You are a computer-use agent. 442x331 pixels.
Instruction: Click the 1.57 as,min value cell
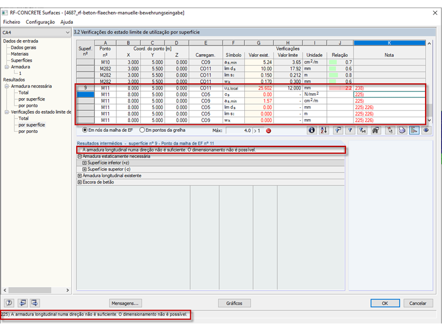pyautogui.click(x=259, y=101)
